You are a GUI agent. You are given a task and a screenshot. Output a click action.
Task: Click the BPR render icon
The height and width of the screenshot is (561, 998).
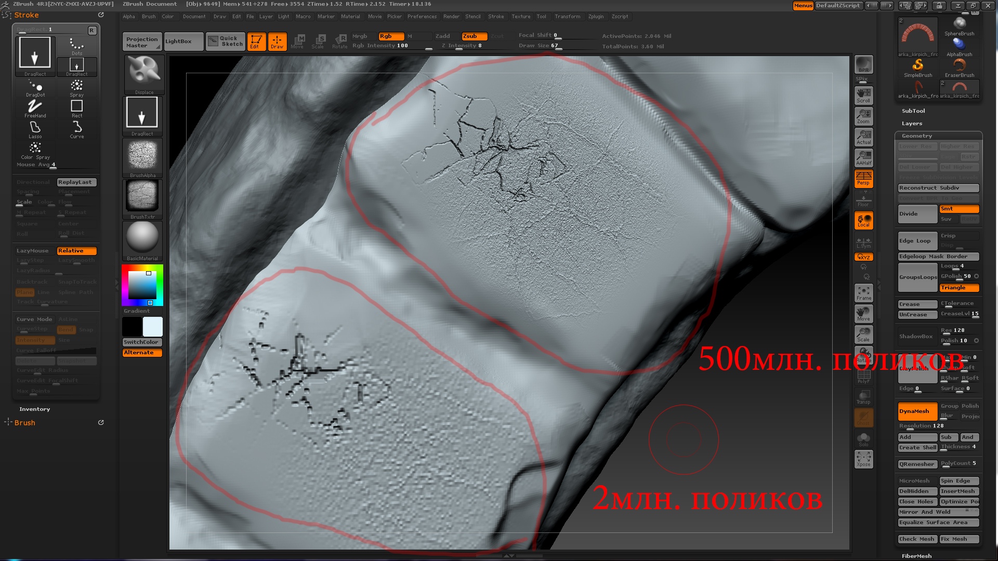[863, 64]
